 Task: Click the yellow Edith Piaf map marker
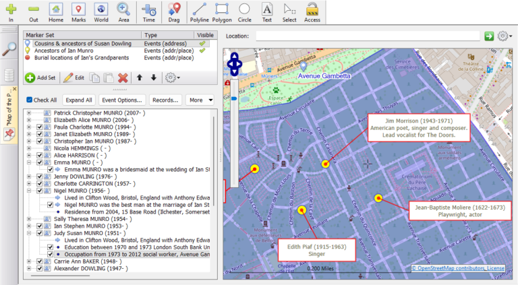[301, 210]
